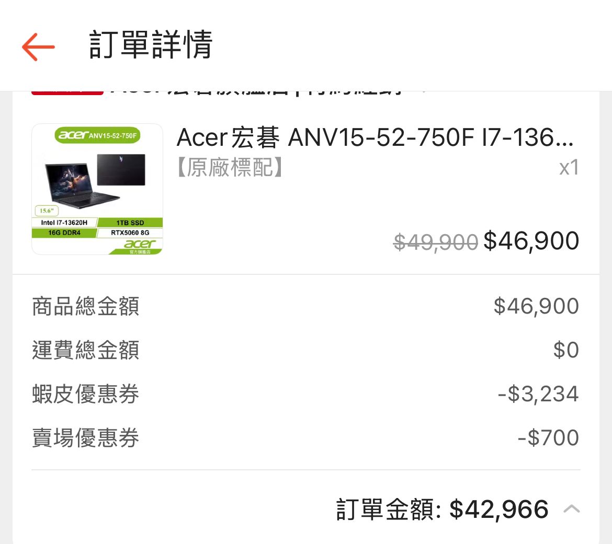
Task: Collapse the order amount chevron
Action: pos(572,509)
